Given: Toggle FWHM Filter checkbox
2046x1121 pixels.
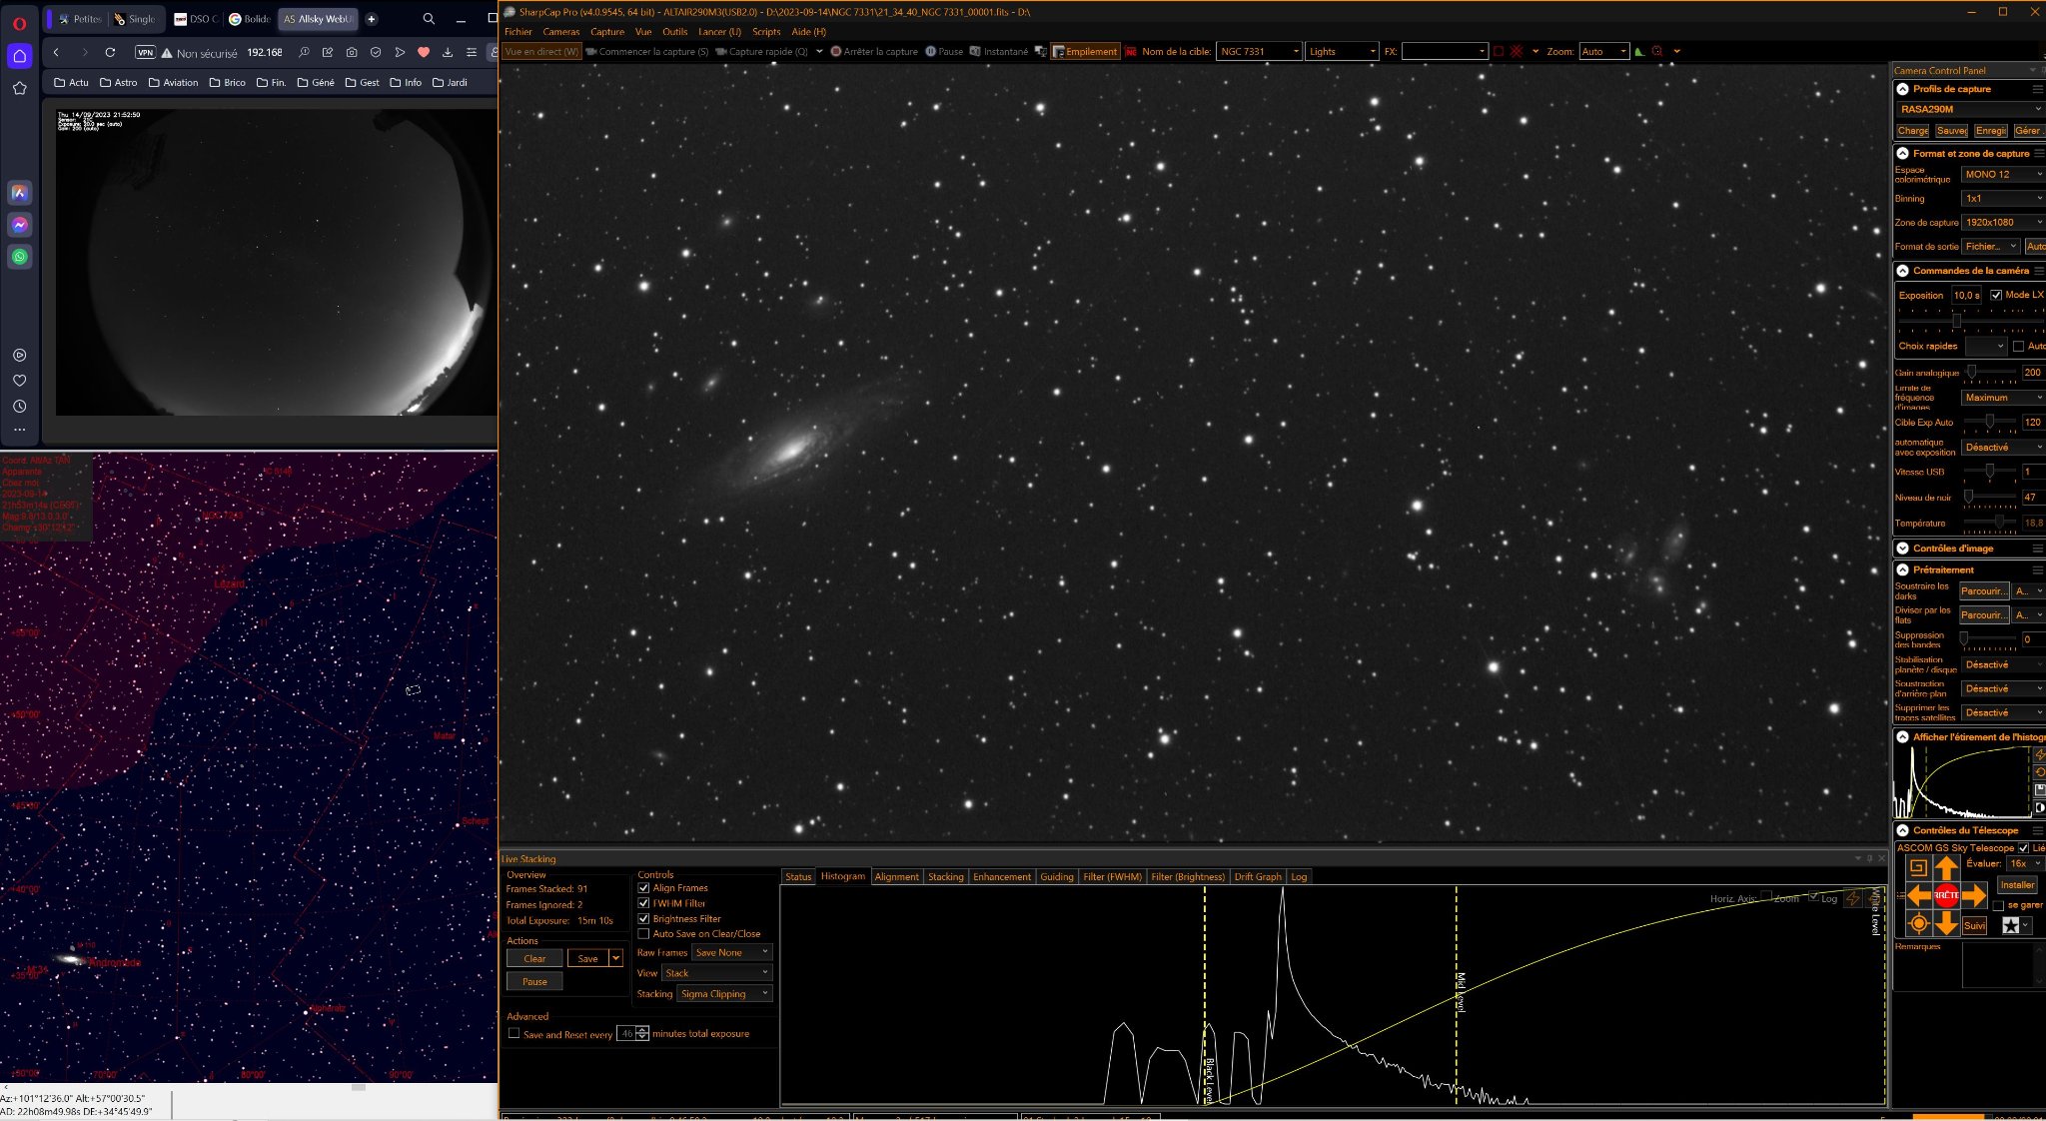Looking at the screenshot, I should tap(643, 903).
